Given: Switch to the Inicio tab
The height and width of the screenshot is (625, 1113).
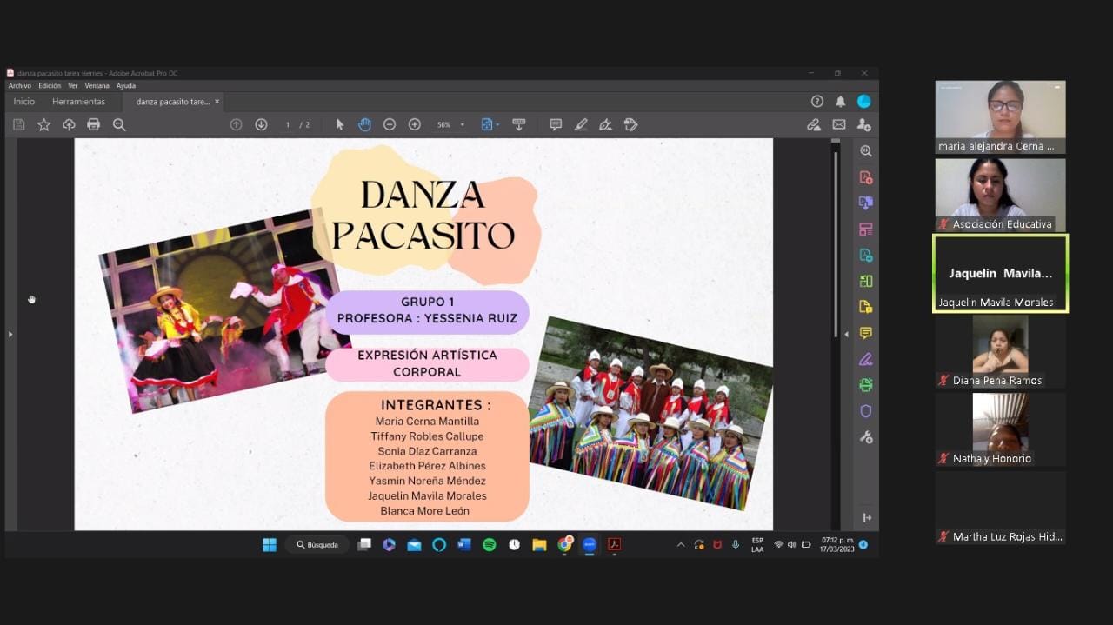Looking at the screenshot, I should [24, 102].
